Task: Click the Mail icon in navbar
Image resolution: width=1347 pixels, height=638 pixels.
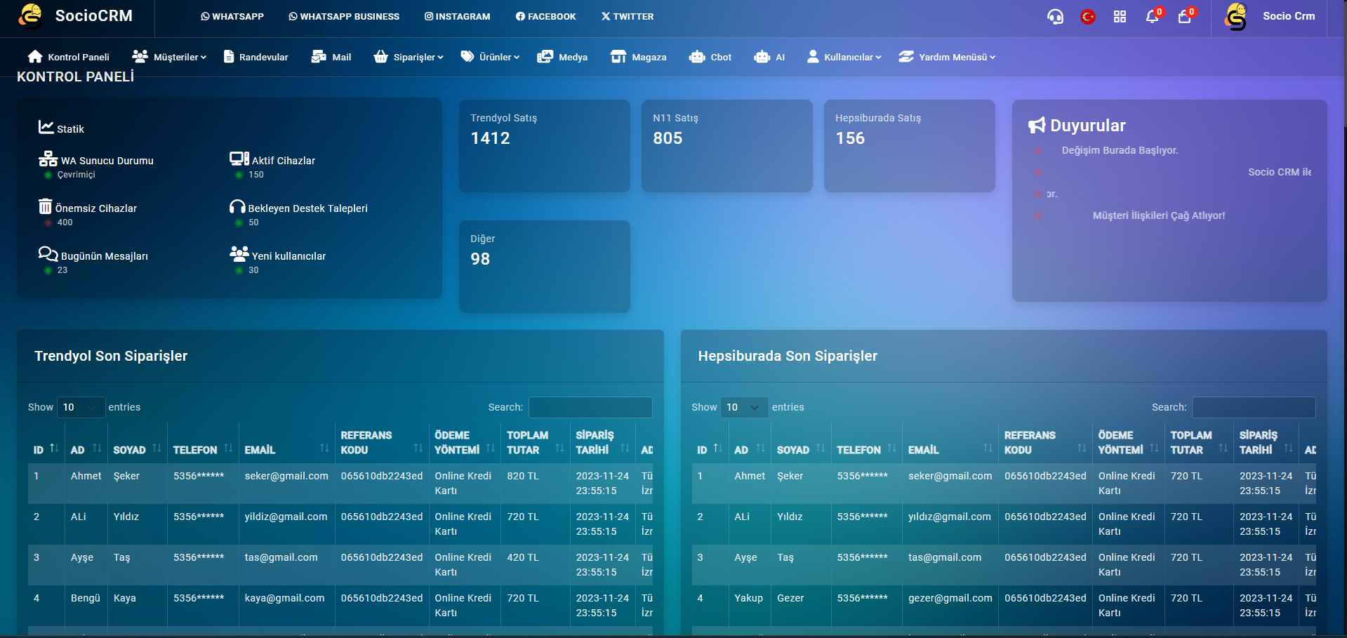Action: coord(319,57)
